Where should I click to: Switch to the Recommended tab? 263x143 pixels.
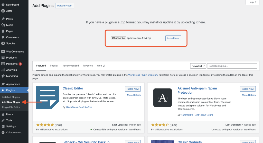point(71,66)
